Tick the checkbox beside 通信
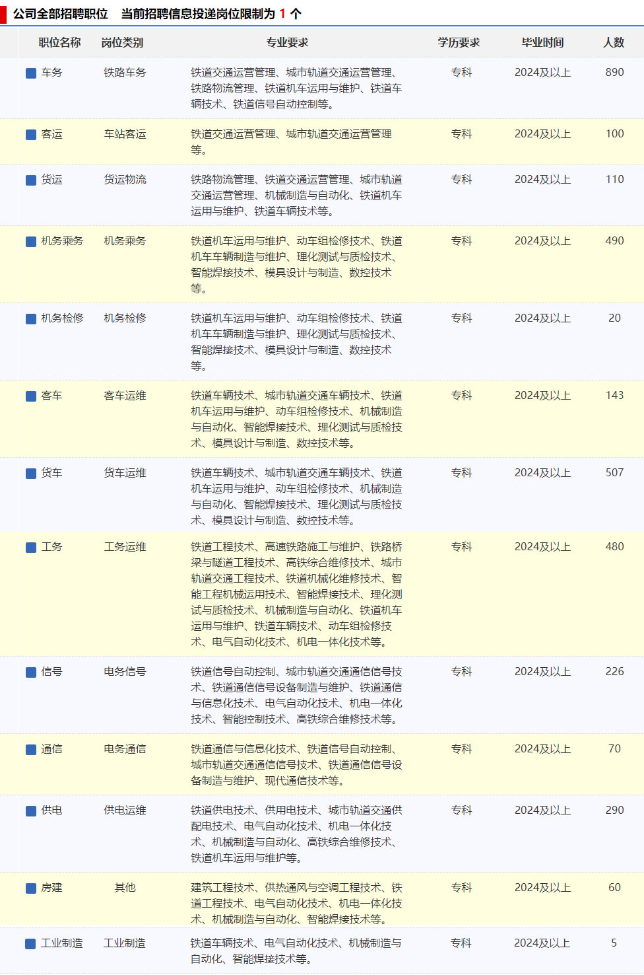Screen dimensions: 644x975 click(31, 749)
